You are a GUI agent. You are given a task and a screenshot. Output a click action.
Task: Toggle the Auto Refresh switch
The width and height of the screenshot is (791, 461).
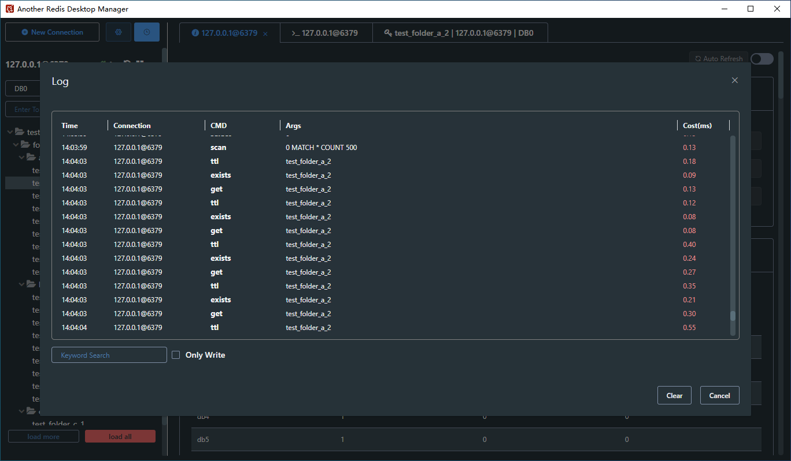coord(762,59)
